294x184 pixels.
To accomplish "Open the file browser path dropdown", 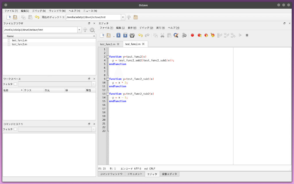I will pos(80,30).
